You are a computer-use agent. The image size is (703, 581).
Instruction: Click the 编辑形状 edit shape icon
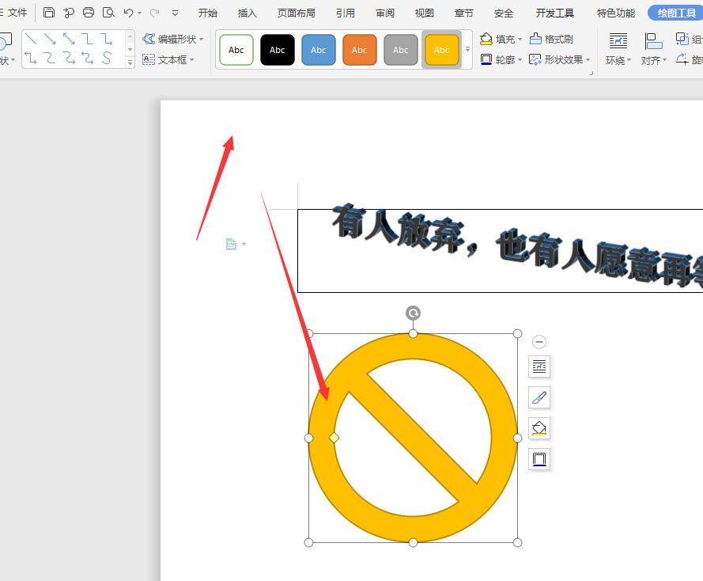click(150, 38)
